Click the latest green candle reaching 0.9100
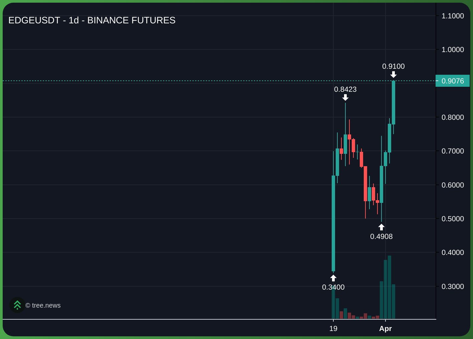This screenshot has height=339, width=473. click(393, 103)
